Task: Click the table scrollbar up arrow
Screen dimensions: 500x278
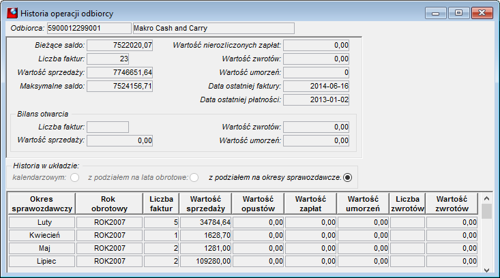Action: tap(486, 198)
